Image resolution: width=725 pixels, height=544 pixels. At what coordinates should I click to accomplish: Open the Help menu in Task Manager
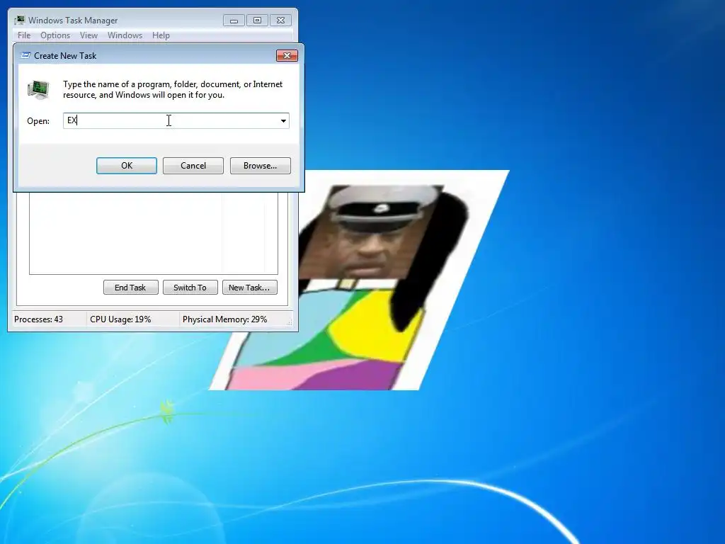(x=161, y=35)
